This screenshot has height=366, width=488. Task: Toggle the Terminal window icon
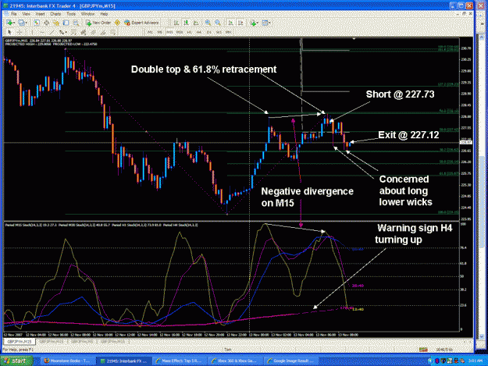click(66, 23)
